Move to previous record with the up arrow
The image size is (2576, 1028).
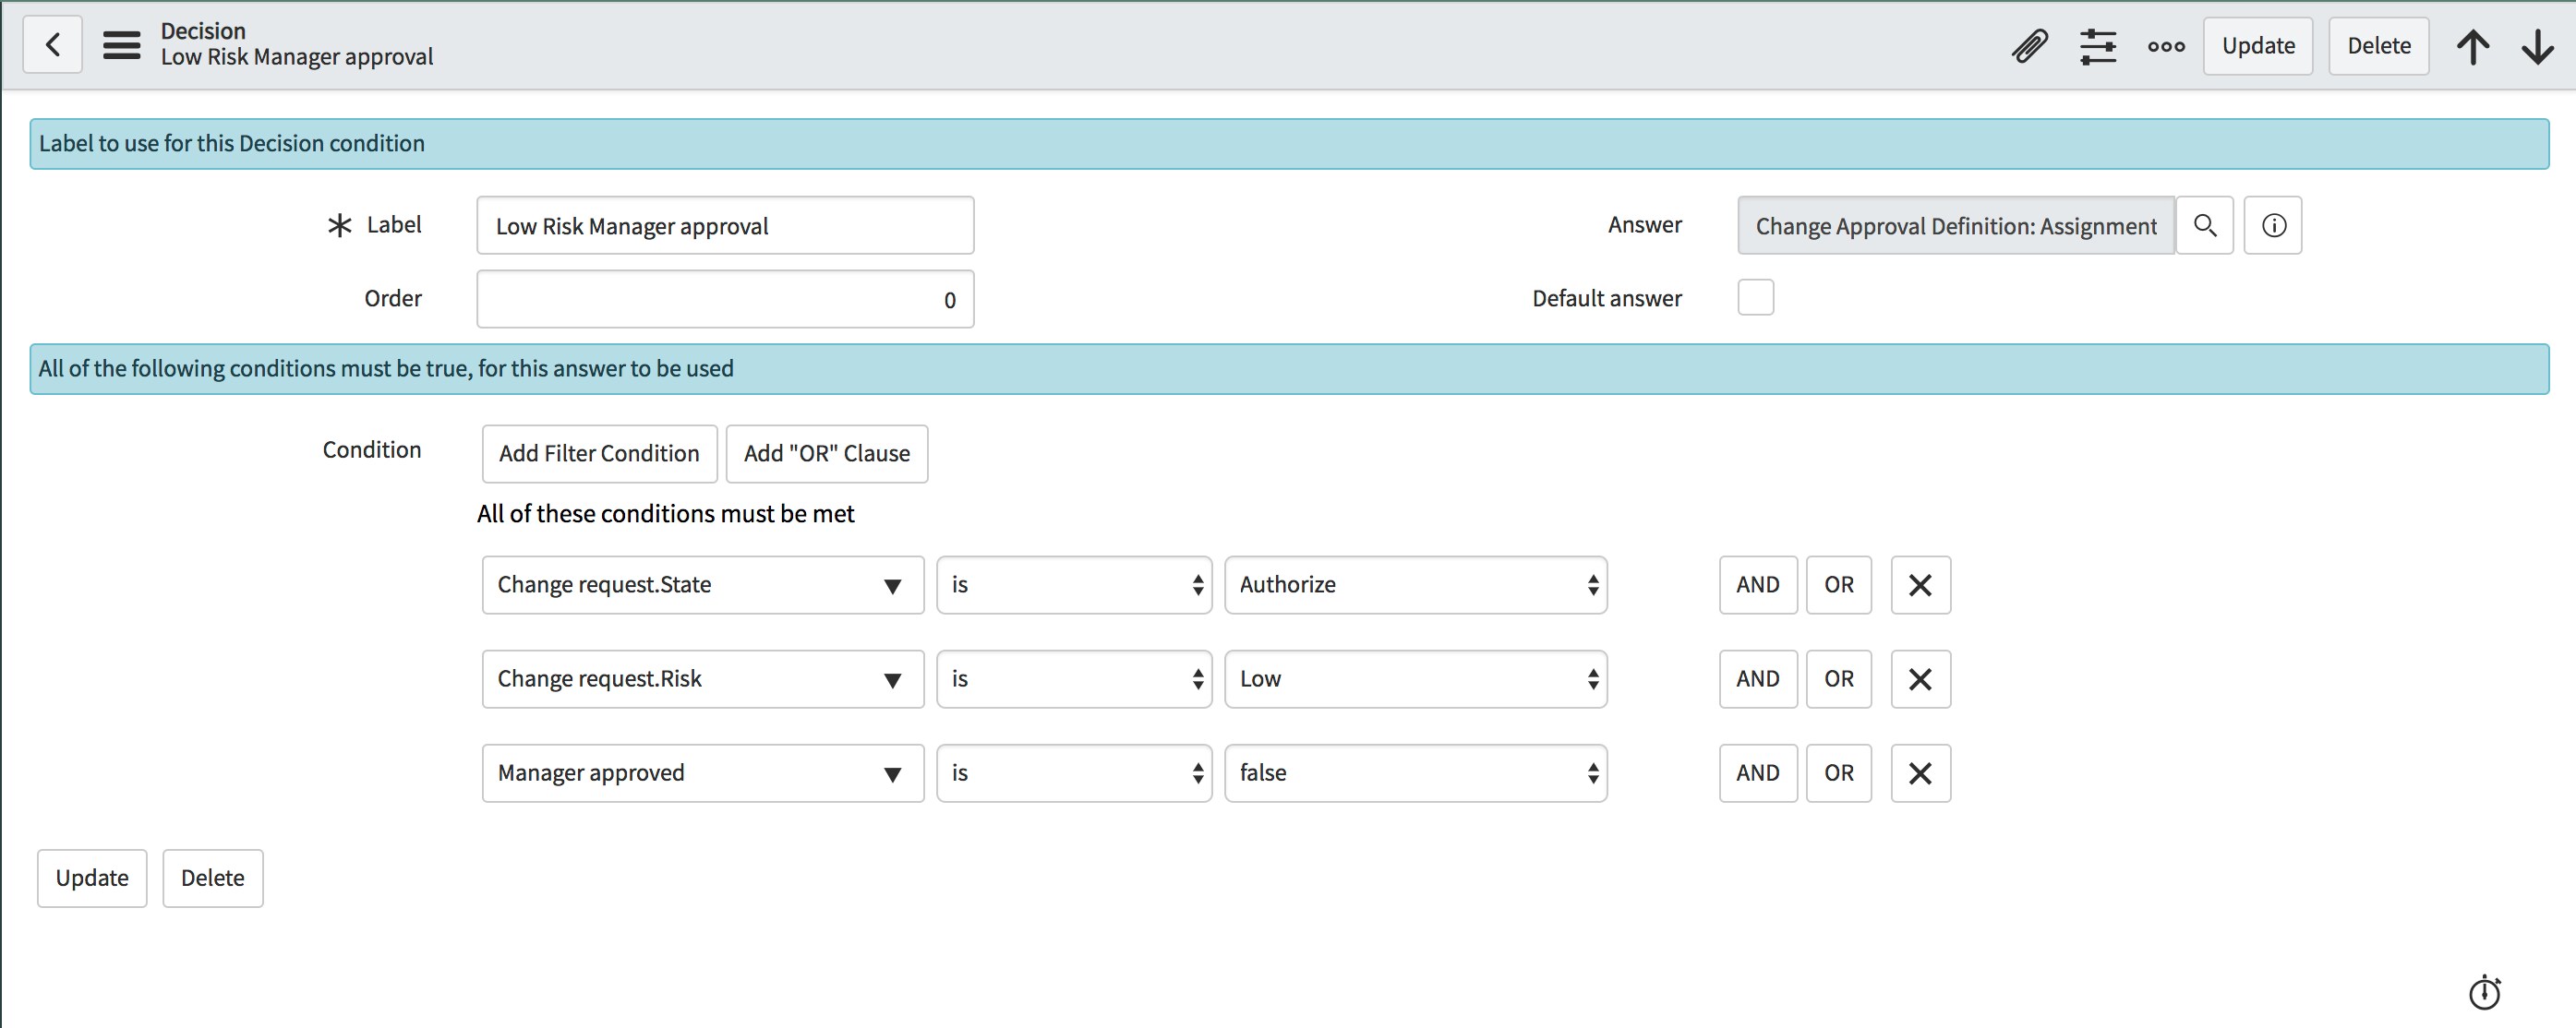coord(2474,45)
